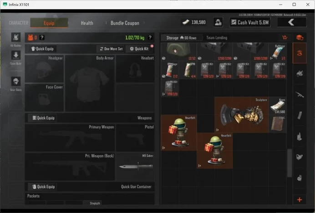This screenshot has height=213, width=315.
Task: Click help icon beside the vest counter
Action: coord(42,38)
